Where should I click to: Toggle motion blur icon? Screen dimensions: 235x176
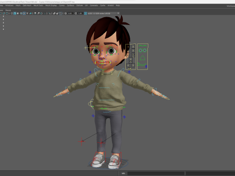[38, 13]
